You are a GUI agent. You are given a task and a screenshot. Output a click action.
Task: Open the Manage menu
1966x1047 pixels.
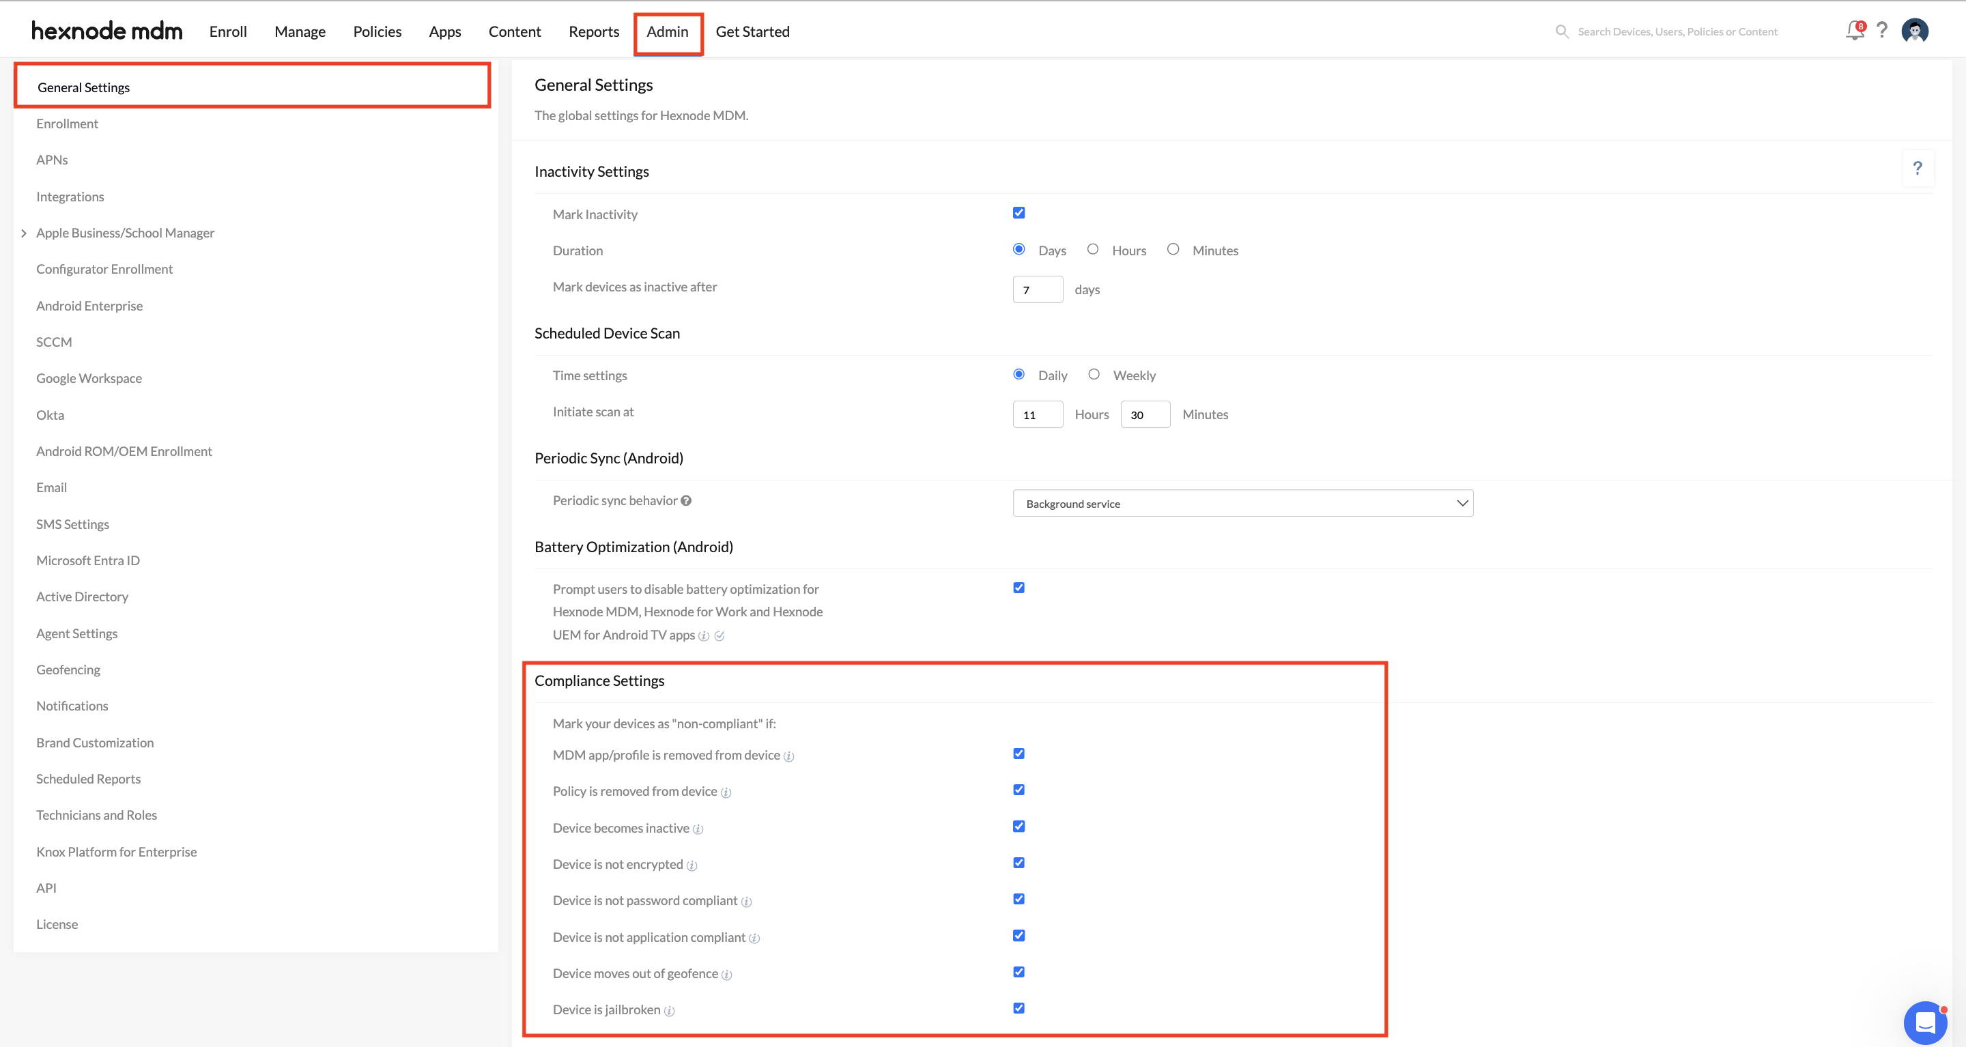pyautogui.click(x=300, y=31)
